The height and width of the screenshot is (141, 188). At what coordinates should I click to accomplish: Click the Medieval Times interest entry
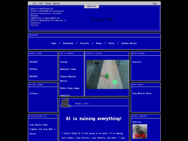click(x=68, y=69)
